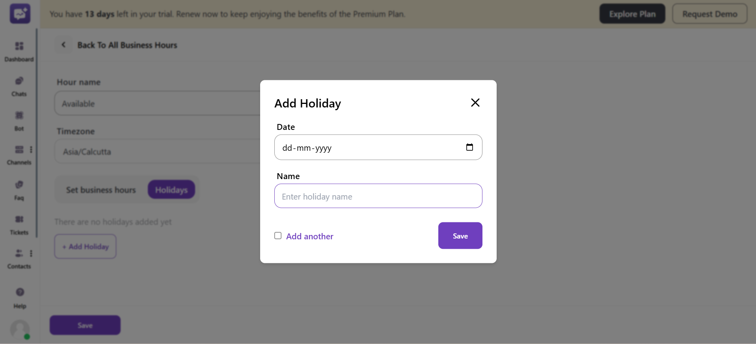Focus the Enter holiday name field

pyautogui.click(x=378, y=196)
